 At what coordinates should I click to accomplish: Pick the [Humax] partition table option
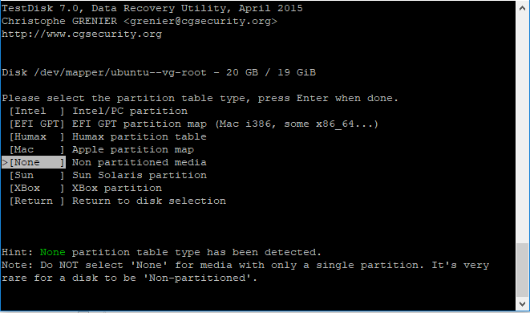tap(37, 136)
